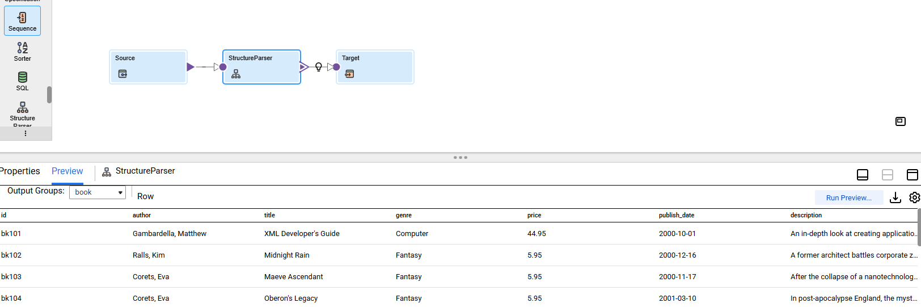Select the bk102 id cell

point(11,255)
